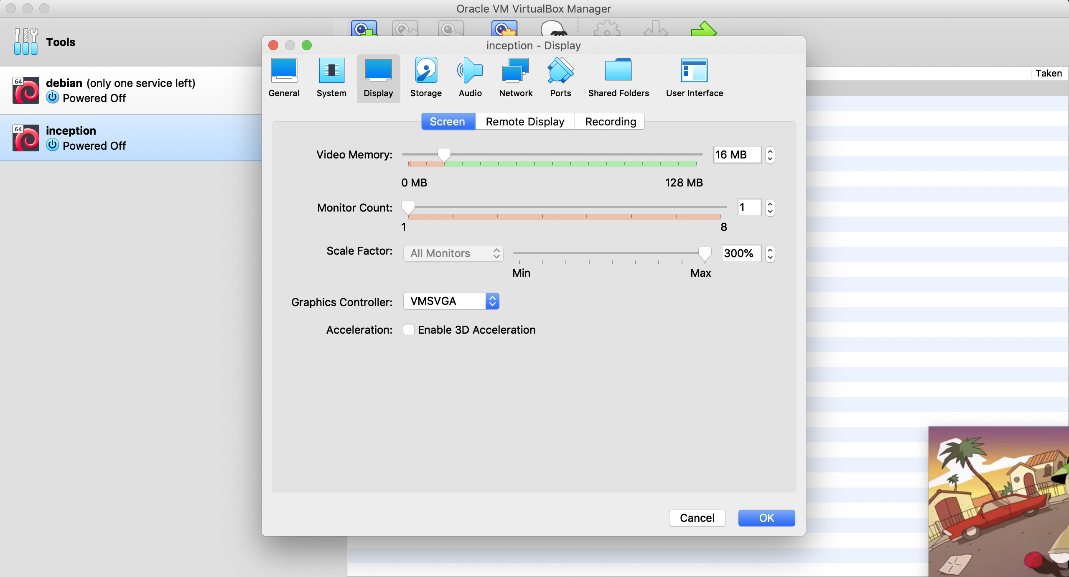Open the Ports settings icon

[560, 78]
